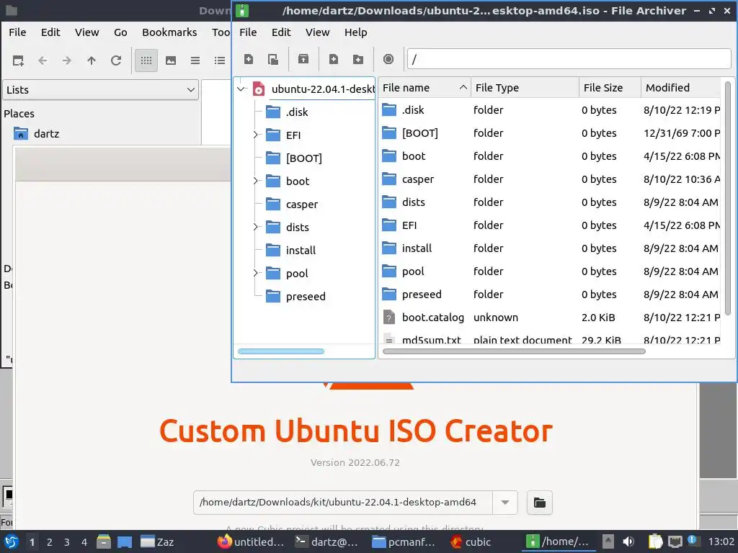Viewport: 738px width, 553px height.
Task: Switch to the Firefox untitled taskbar window
Action: tap(251, 542)
